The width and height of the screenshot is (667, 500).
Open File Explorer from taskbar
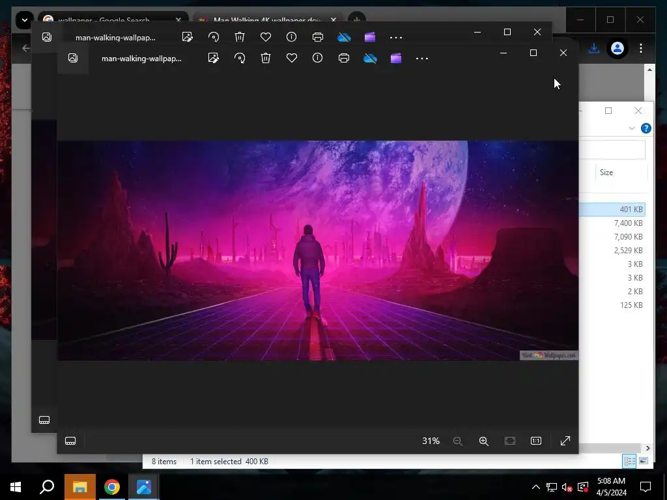80,487
